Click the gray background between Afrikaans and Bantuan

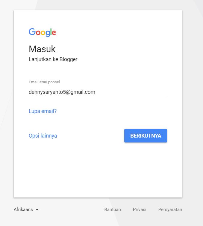pyautogui.click(x=71, y=210)
